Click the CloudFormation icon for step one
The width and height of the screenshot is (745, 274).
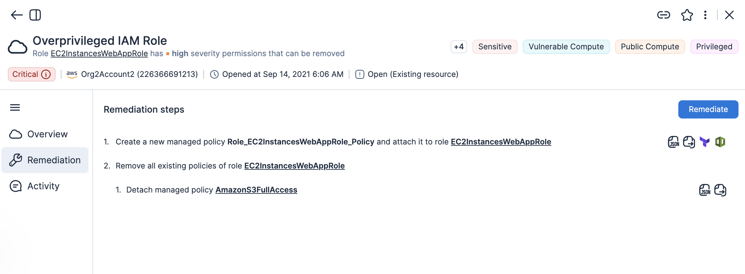(720, 142)
